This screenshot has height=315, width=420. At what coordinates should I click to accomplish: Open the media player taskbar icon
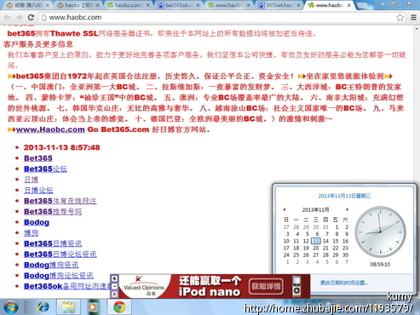tap(93, 307)
